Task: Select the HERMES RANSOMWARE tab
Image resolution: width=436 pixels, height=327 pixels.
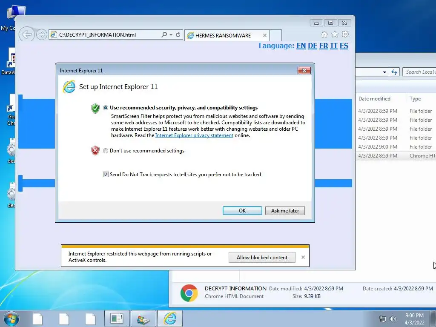Action: point(223,36)
